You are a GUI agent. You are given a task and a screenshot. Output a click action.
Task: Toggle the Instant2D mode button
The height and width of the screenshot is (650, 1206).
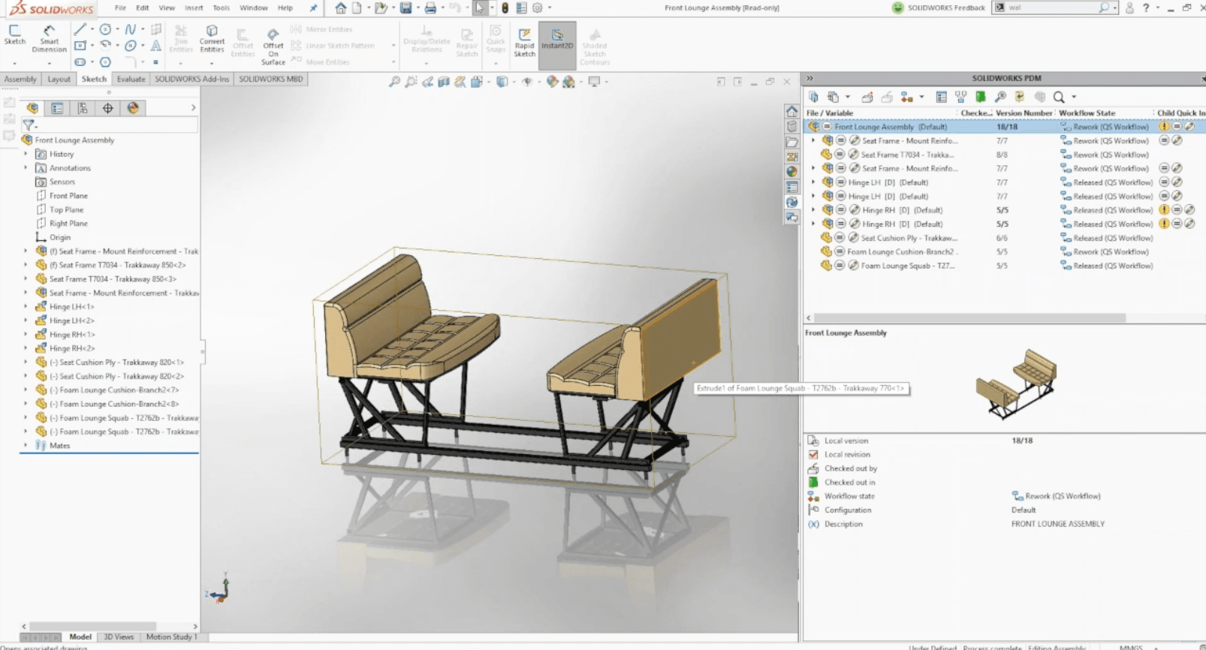[x=557, y=39]
